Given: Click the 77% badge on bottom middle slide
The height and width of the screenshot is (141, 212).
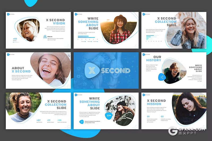Looking at the screenshot, I should [x=109, y=116].
